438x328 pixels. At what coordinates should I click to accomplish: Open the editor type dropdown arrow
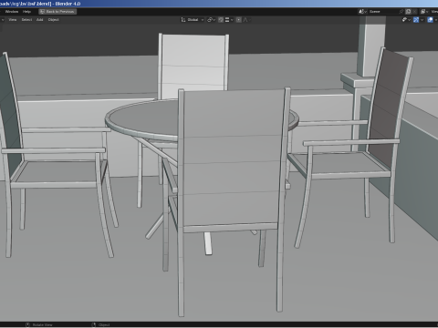3,20
